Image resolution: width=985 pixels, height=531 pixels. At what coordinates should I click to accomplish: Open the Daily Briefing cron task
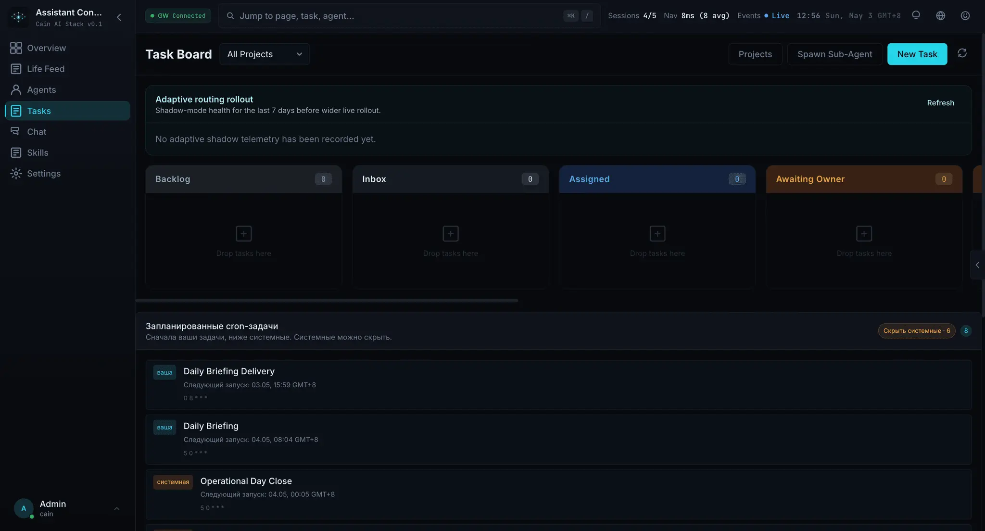558,440
